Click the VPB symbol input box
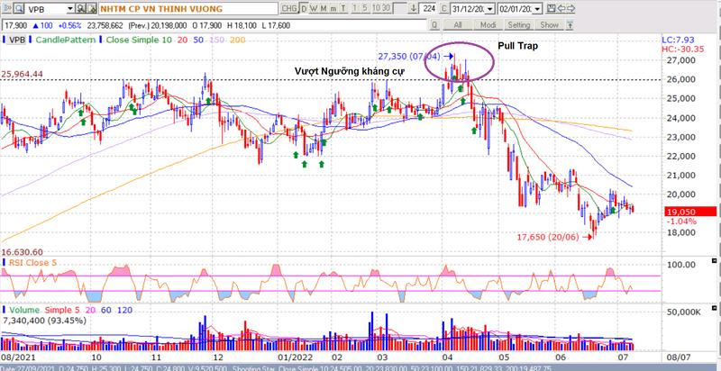721x371 pixels. coord(45,8)
